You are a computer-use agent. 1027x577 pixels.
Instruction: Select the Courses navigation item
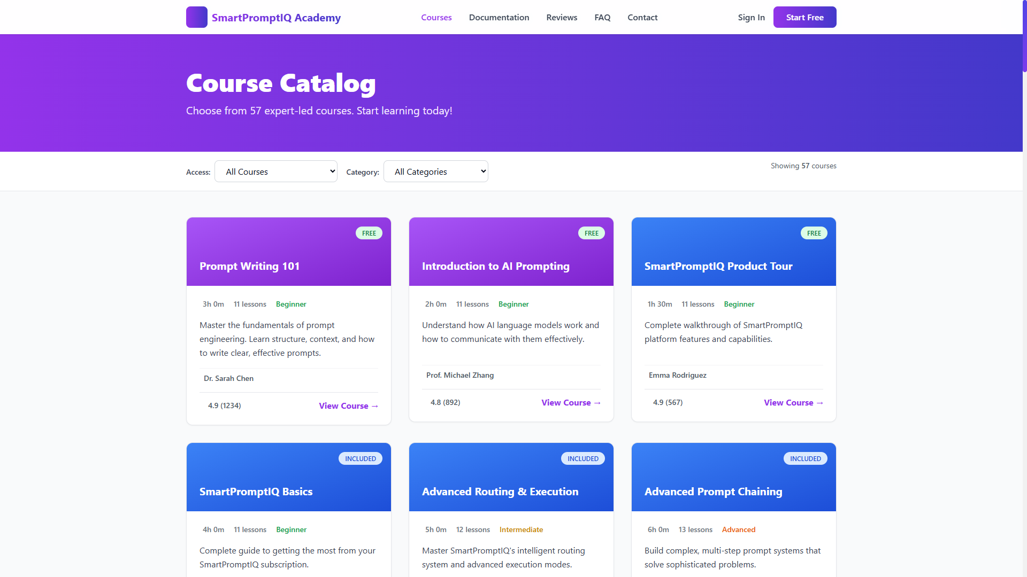coord(436,17)
